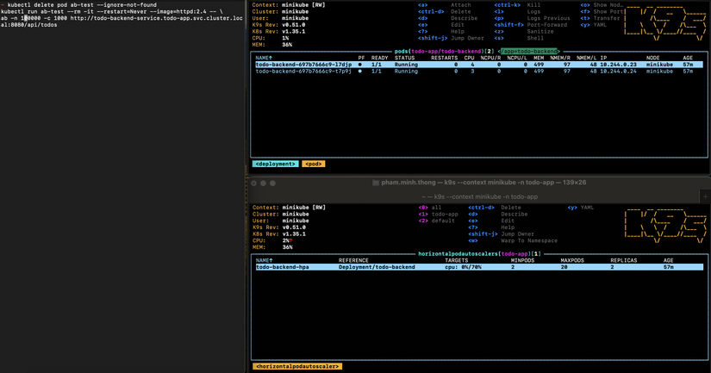Click the STATUS column header
The height and width of the screenshot is (373, 711).
(x=404, y=58)
